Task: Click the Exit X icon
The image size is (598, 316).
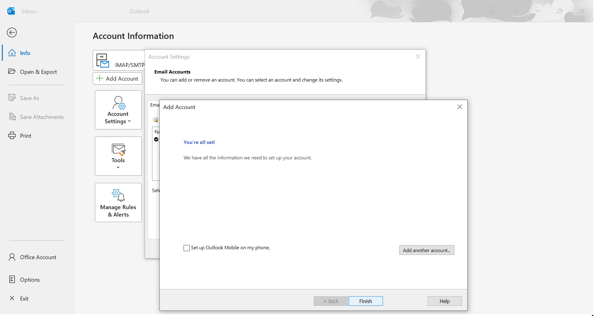Action: point(12,298)
